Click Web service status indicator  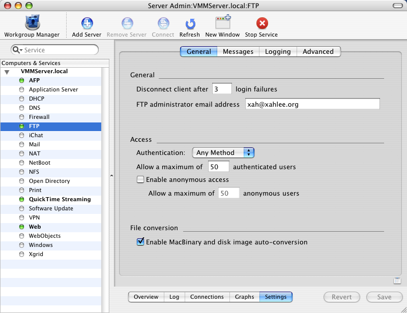[22, 227]
